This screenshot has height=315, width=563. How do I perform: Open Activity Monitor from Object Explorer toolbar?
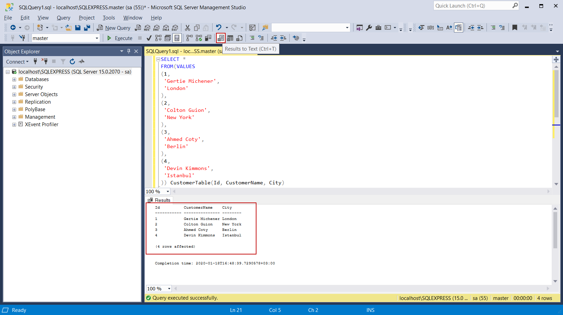(82, 62)
